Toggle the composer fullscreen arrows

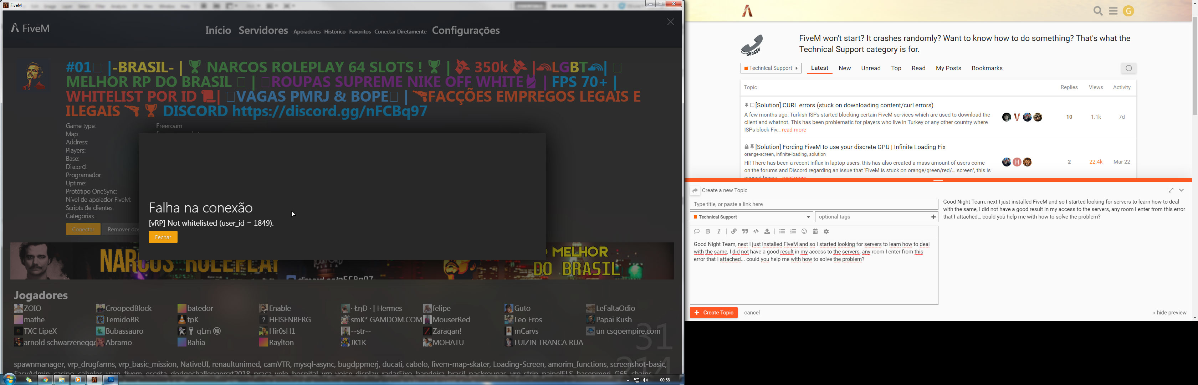pos(1171,190)
